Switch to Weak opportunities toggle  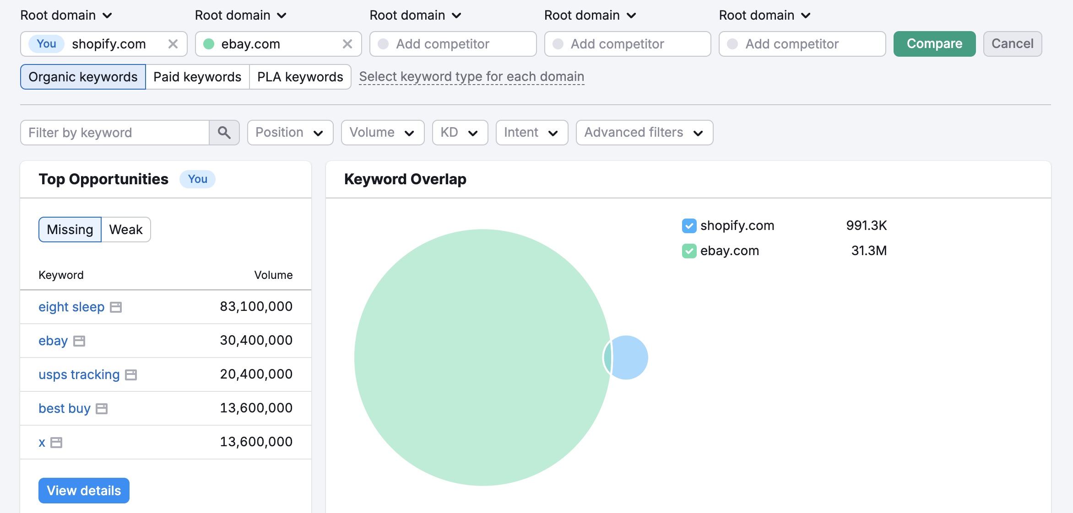pyautogui.click(x=126, y=230)
